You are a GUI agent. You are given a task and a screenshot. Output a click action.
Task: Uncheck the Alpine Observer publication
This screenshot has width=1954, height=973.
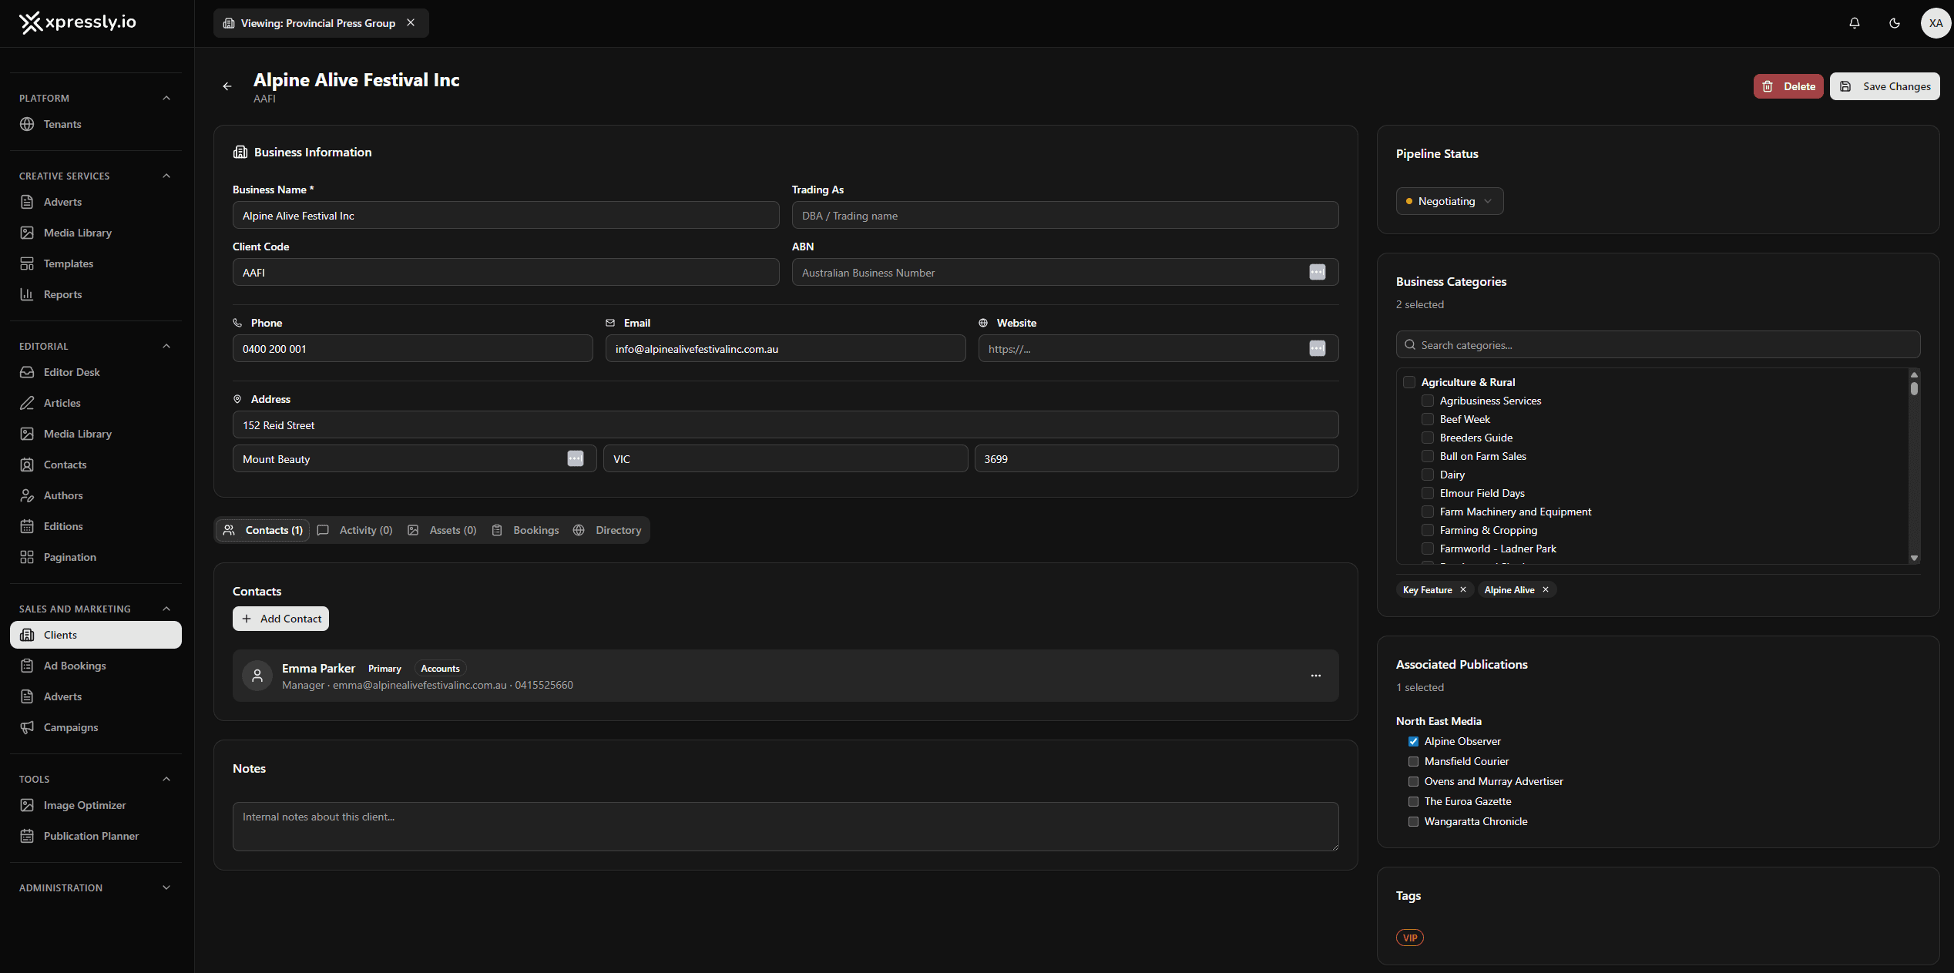[1414, 740]
